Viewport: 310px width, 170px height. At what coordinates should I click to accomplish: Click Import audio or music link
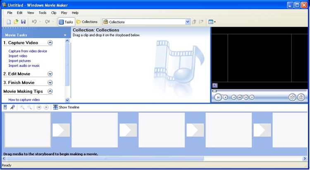[24, 65]
